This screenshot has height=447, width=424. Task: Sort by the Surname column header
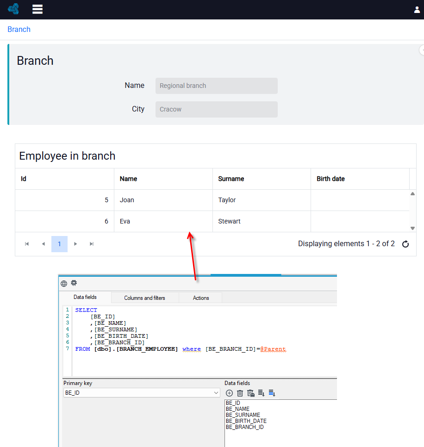(262, 179)
